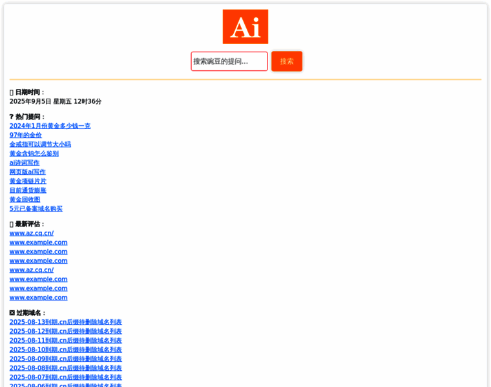Image resolution: width=491 pixels, height=387 pixels.
Task: Open 2025-08-10到期.cn expired domain list
Action: click(65, 350)
